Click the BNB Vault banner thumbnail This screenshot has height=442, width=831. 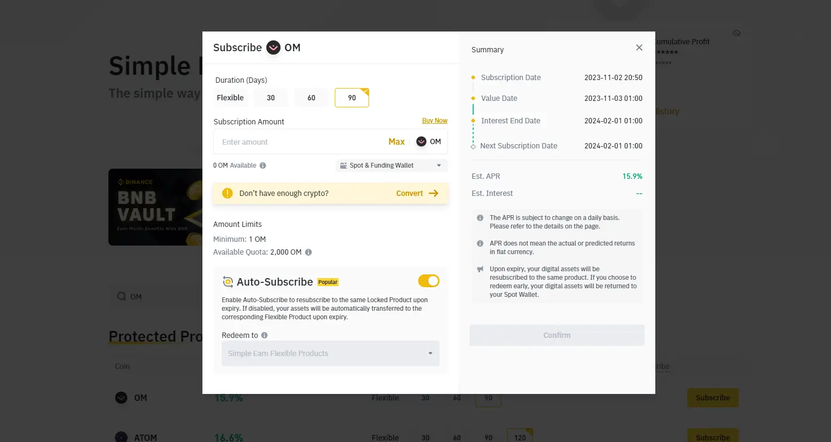[x=155, y=207]
